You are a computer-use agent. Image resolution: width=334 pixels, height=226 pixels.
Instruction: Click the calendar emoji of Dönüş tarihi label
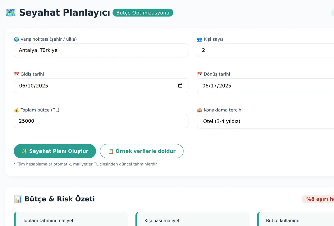pos(200,74)
